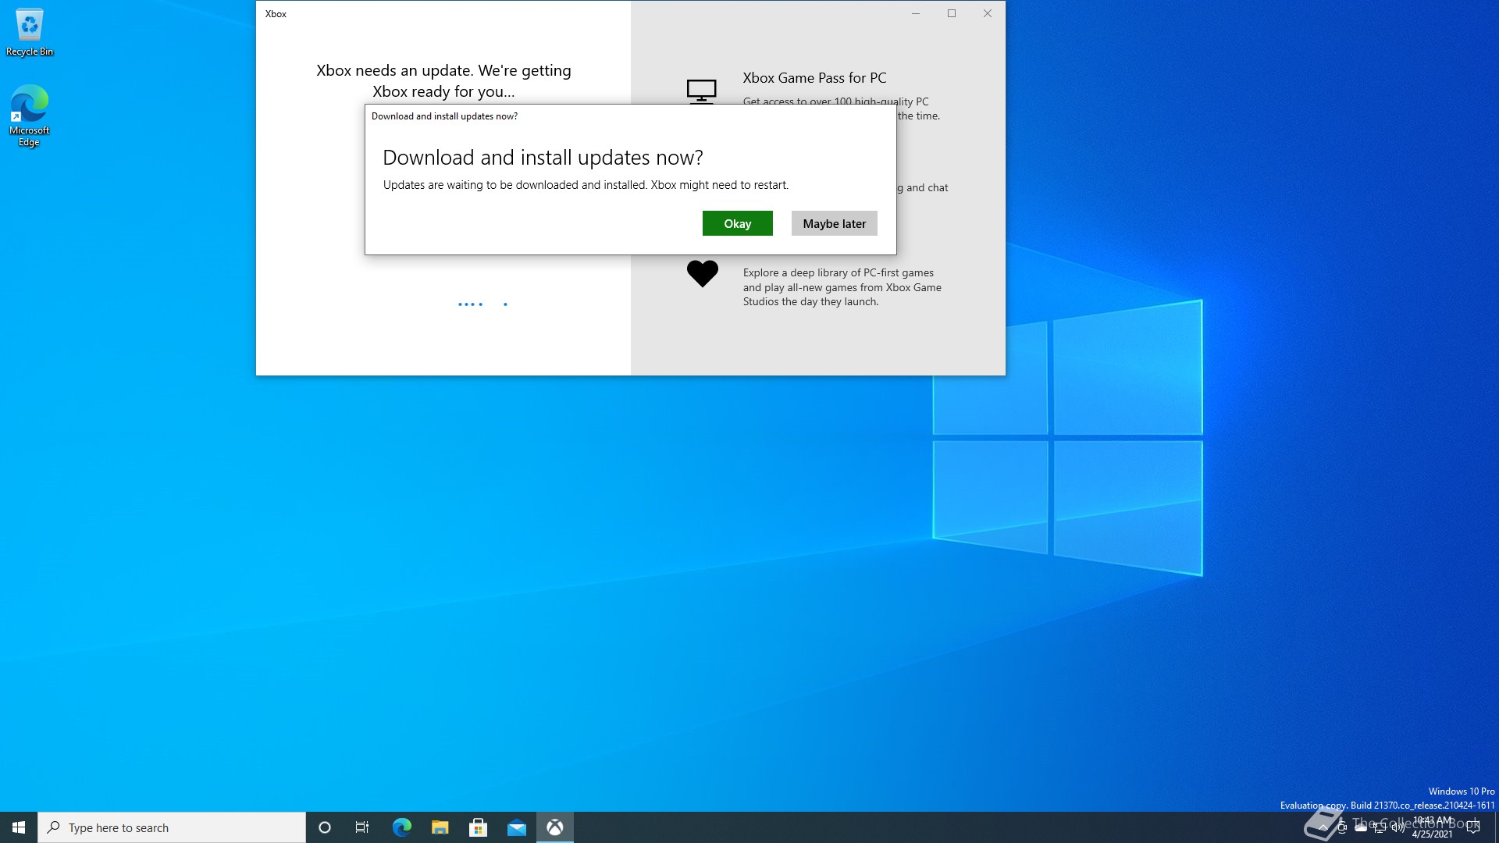Screen dimensions: 1499x843
Task: Select the Microsoft Edge desktop shortcut
Action: (x=30, y=116)
